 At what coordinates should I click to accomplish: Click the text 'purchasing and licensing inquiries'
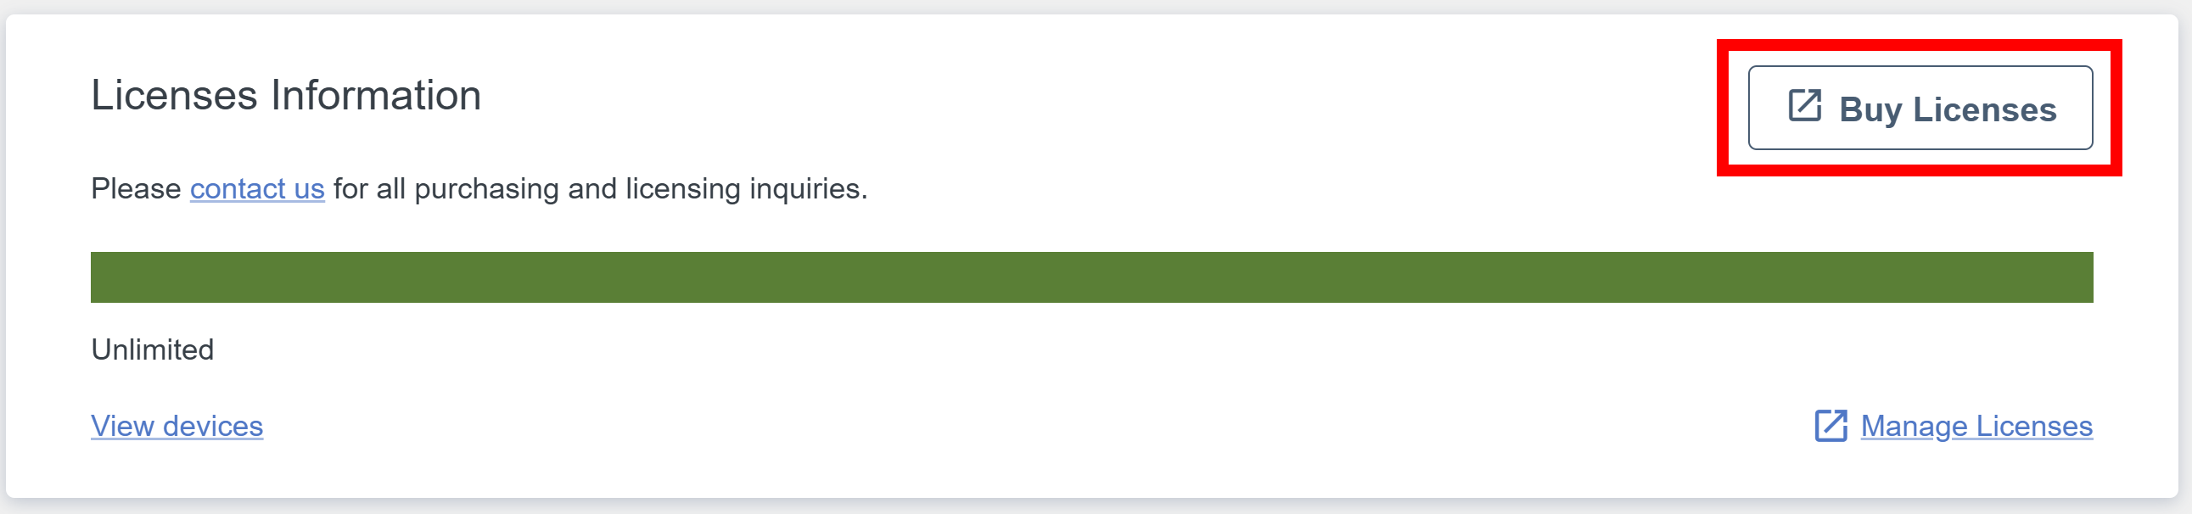pyautogui.click(x=641, y=188)
